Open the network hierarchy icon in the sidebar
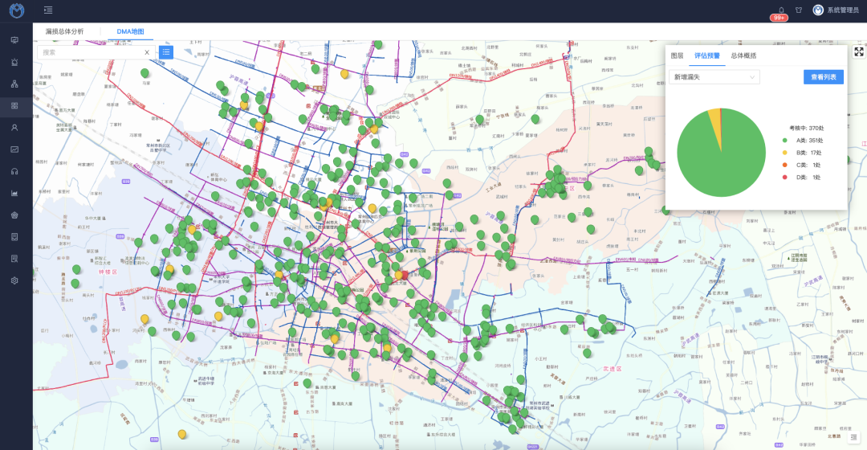 (14, 84)
